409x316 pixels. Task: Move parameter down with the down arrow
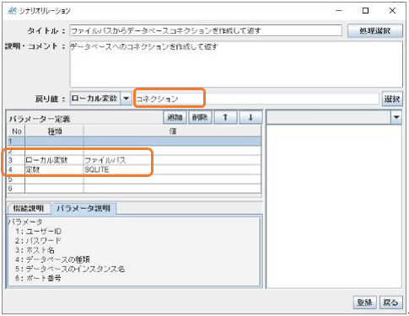pos(250,117)
